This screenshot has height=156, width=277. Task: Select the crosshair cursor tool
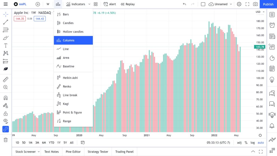click(x=6, y=15)
